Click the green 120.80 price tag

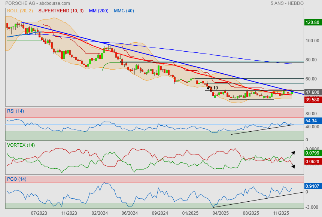click(312, 22)
